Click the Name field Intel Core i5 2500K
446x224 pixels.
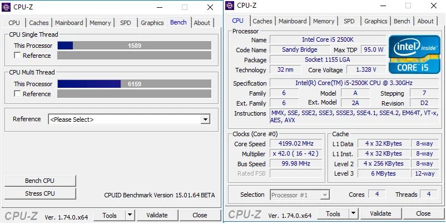(328, 39)
